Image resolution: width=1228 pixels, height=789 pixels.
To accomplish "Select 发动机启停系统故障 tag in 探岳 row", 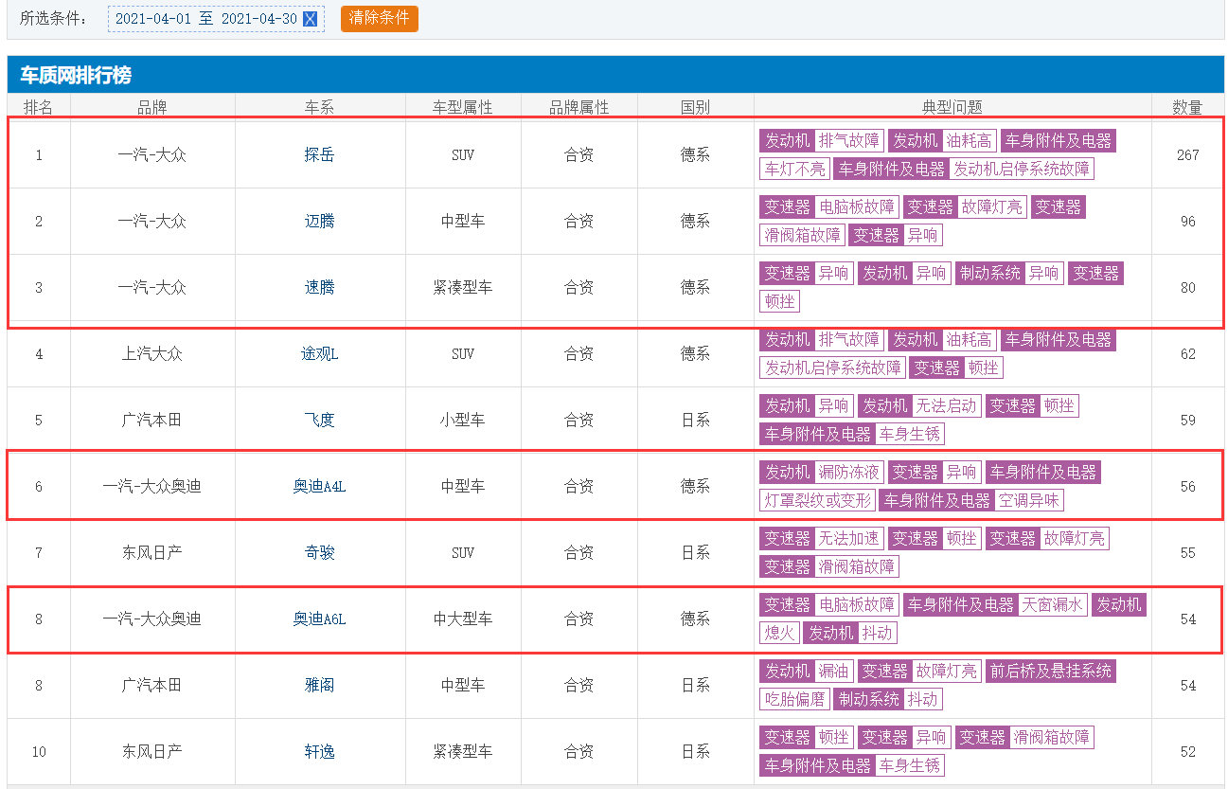I will click(x=1023, y=170).
